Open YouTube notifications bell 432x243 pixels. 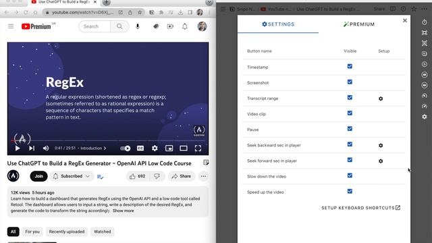coord(185,26)
